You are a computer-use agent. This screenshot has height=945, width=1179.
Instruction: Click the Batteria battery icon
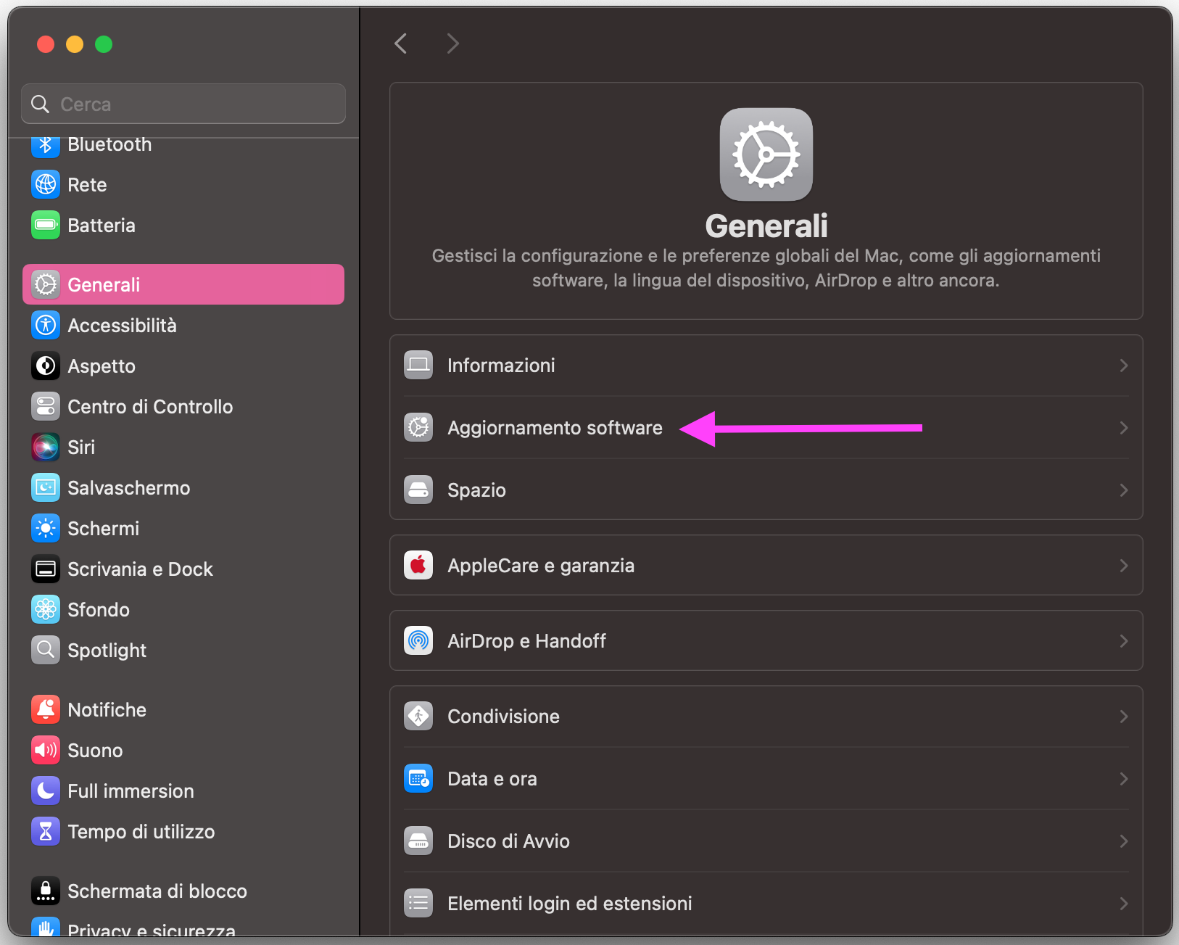coord(45,225)
